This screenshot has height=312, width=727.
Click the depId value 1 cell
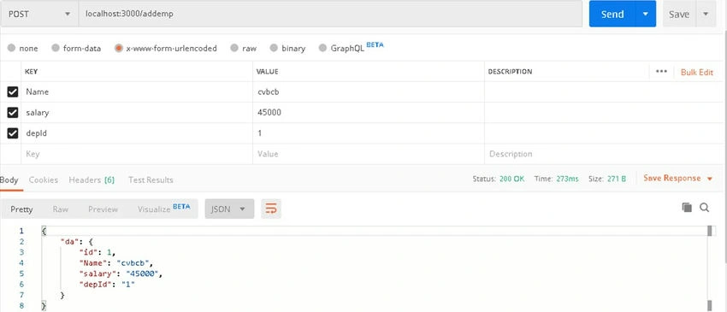[368, 133]
